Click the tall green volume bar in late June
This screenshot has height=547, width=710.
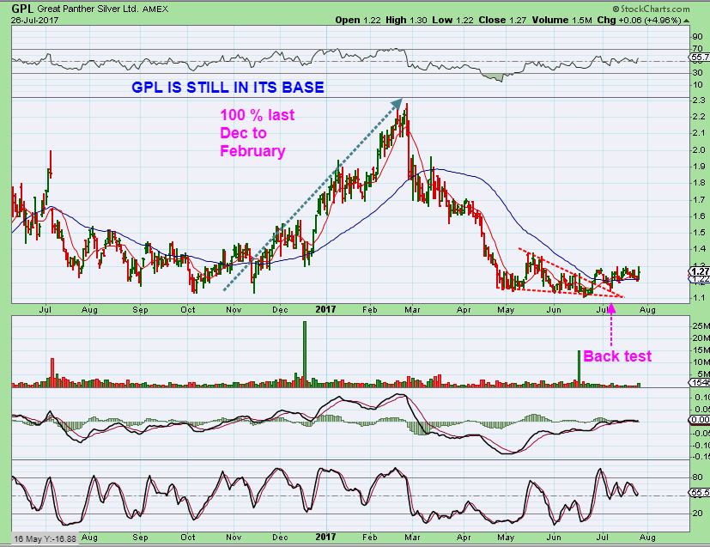[579, 368]
